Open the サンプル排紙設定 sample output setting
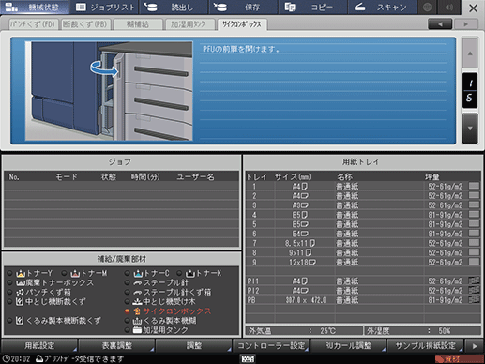 pyautogui.click(x=426, y=345)
